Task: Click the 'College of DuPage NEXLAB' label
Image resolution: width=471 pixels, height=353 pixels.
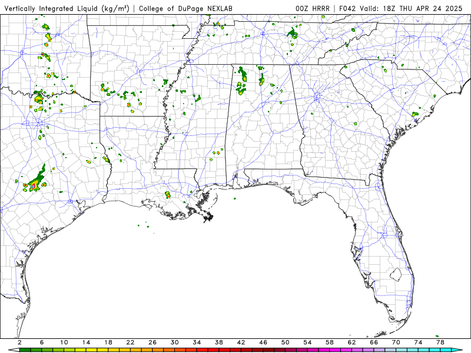Action: 185,9
